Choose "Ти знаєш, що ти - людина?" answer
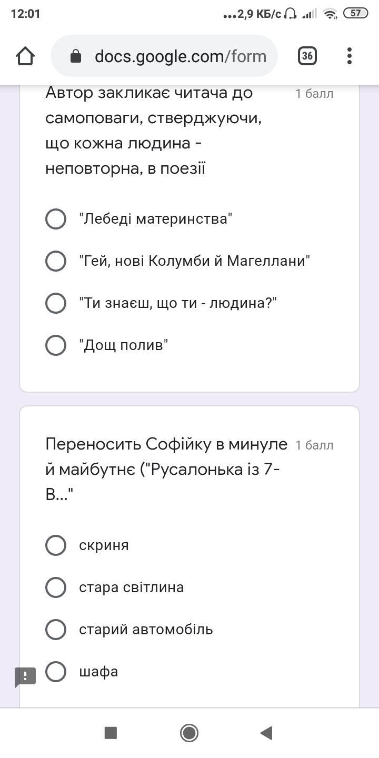Screen dimensions: 379x758 [x=56, y=303]
